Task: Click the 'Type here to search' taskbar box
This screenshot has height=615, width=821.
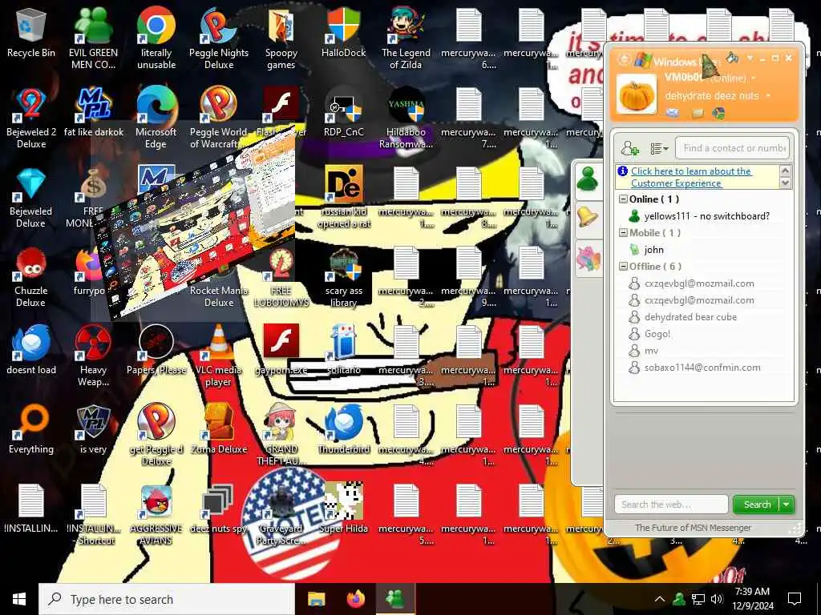Action: (x=167, y=599)
